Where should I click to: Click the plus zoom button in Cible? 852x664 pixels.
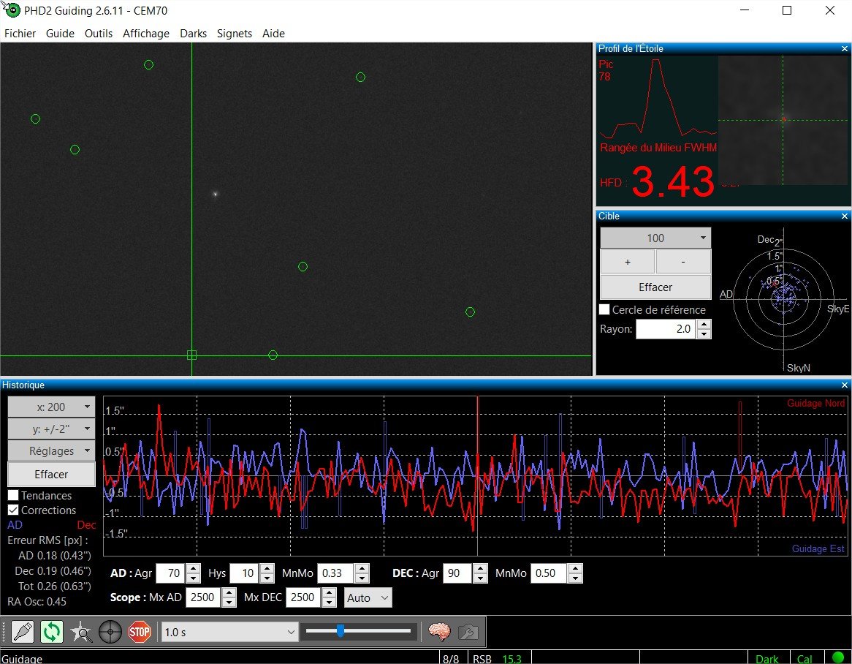point(628,262)
